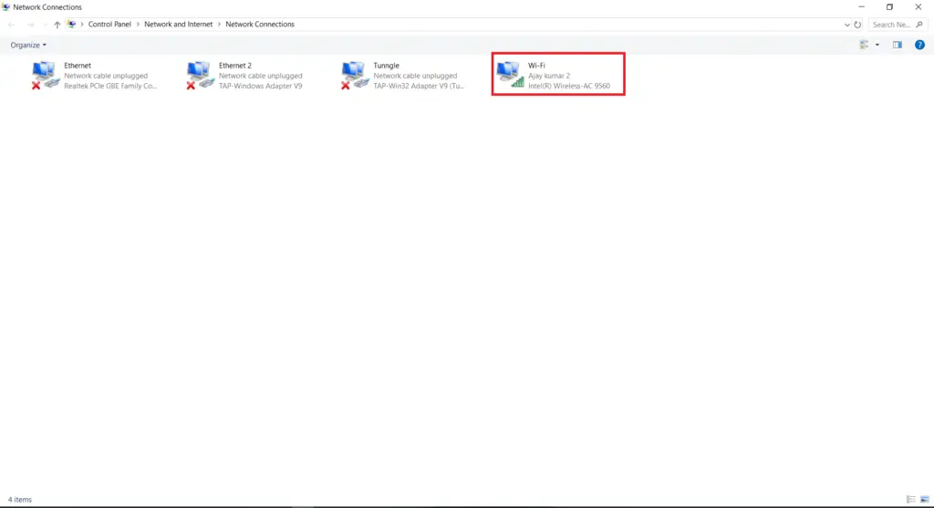Click the 'Intel(R) Wireless-AC 9560' text
This screenshot has height=508, width=934.
569,86
